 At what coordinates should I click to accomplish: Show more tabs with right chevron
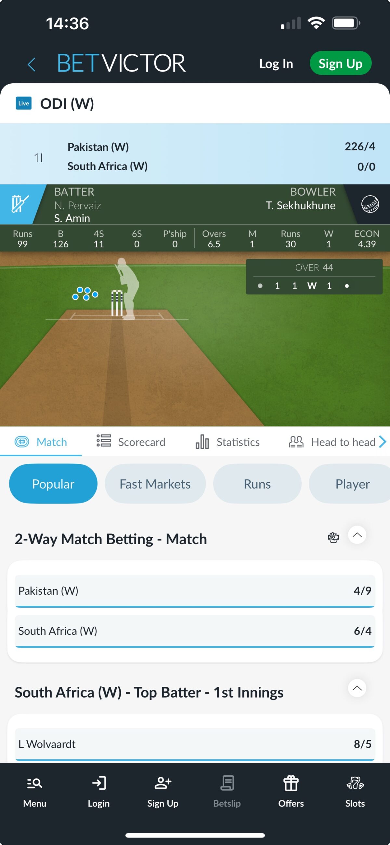click(x=383, y=441)
